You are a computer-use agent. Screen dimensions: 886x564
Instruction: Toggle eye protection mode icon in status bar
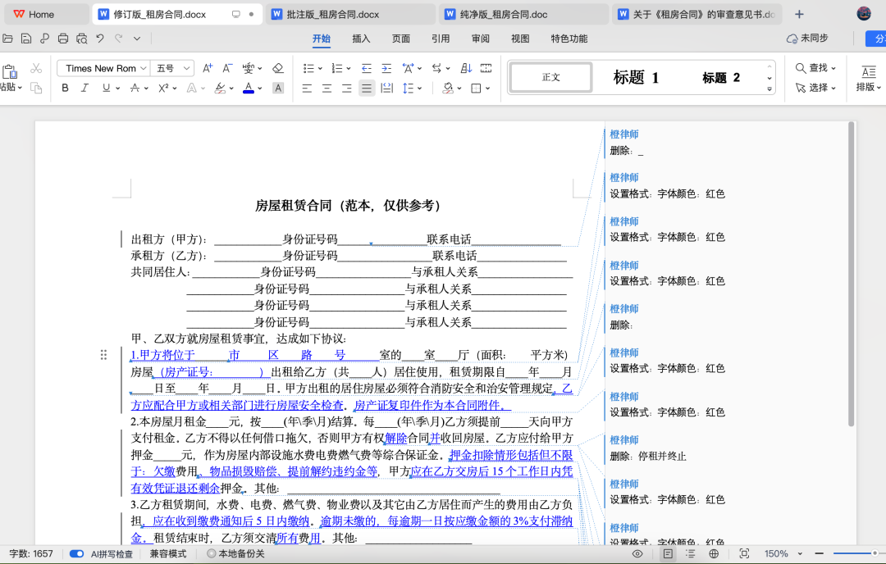(637, 554)
